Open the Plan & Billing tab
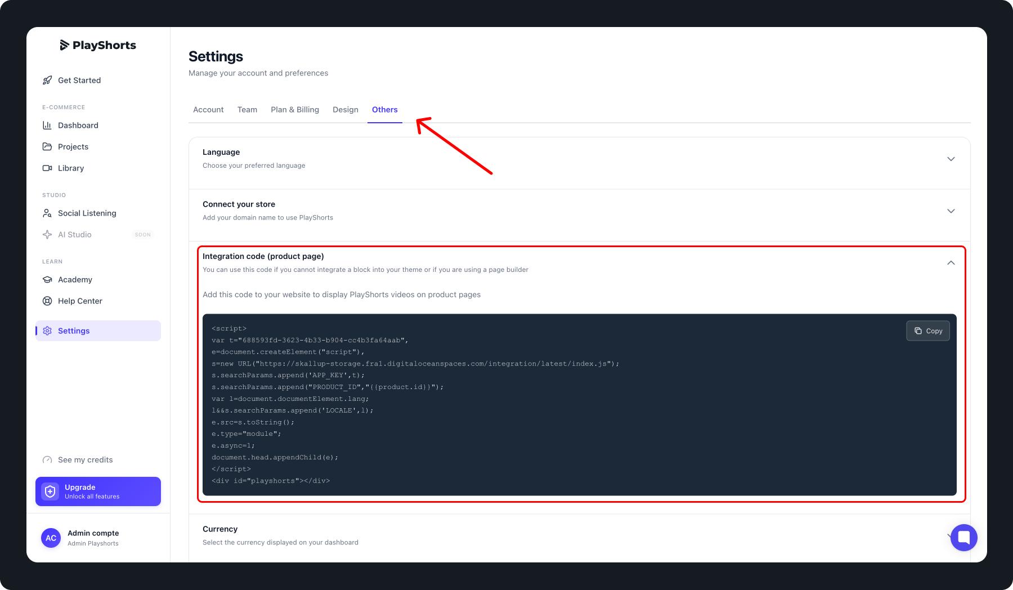 point(295,110)
